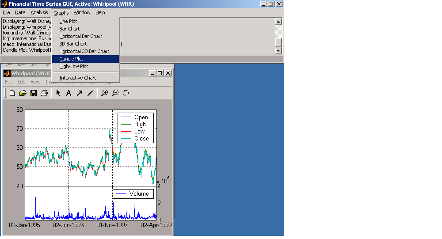
Task: Click 'Candle Plot: Whirlpool' log line
Action: click(27, 50)
